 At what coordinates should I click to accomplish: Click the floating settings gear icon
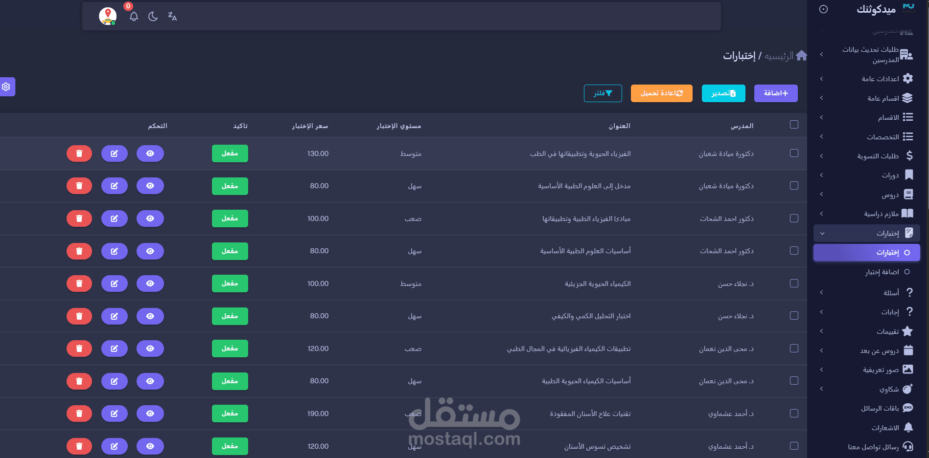6,87
